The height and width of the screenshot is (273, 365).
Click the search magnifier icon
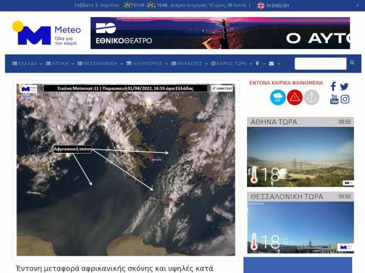click(x=352, y=62)
